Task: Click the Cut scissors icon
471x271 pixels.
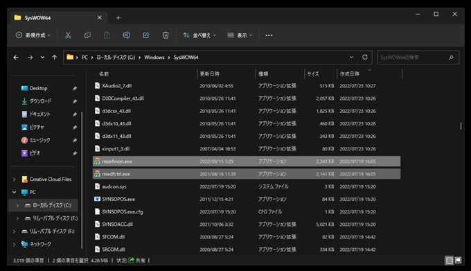Action: tap(68, 35)
